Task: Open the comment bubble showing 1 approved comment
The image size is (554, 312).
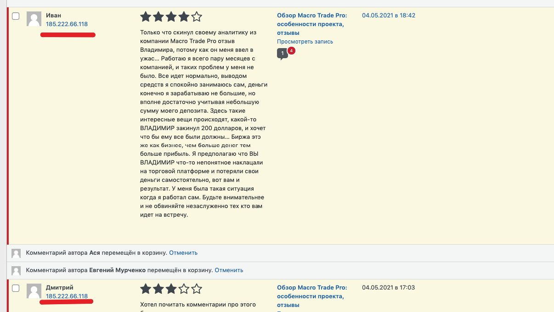Action: click(283, 54)
